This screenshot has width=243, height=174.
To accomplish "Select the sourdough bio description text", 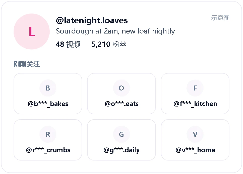I will pos(115,31).
